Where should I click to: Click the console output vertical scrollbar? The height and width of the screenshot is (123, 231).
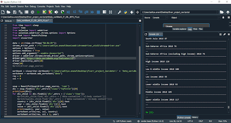pos(229,107)
